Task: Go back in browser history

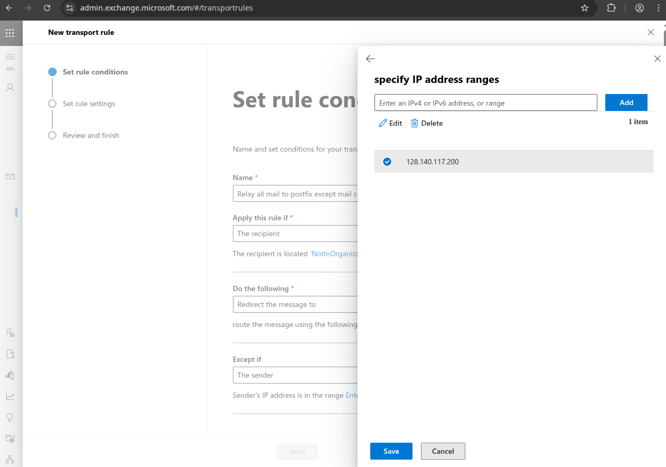Action: pyautogui.click(x=9, y=8)
